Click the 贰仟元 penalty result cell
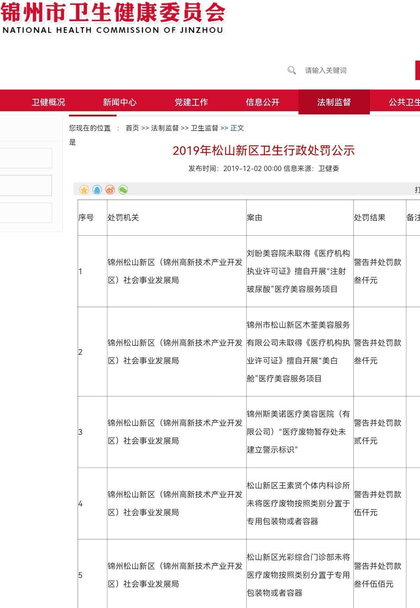This screenshot has width=420, height=608. point(380,432)
